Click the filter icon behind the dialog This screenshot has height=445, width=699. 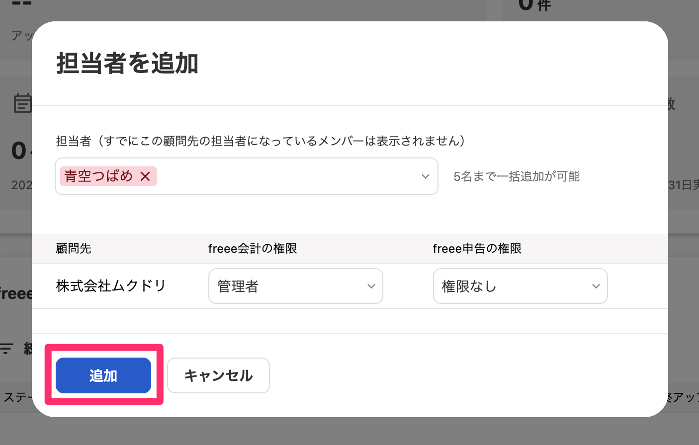pyautogui.click(x=6, y=349)
